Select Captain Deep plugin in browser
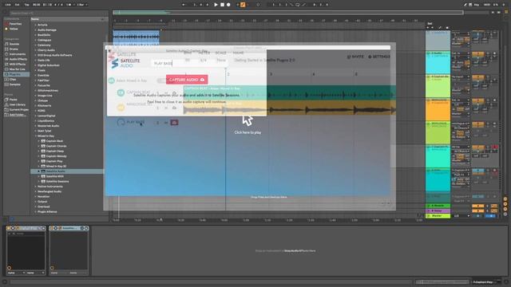Viewport: 511px width, 287px height. (55, 151)
